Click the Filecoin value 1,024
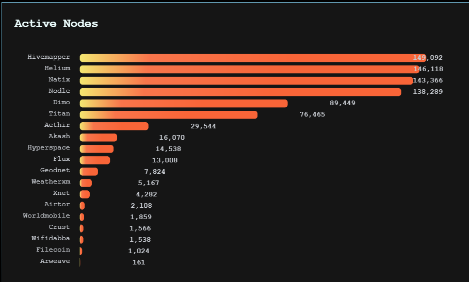This screenshot has width=469, height=282. pos(139,251)
